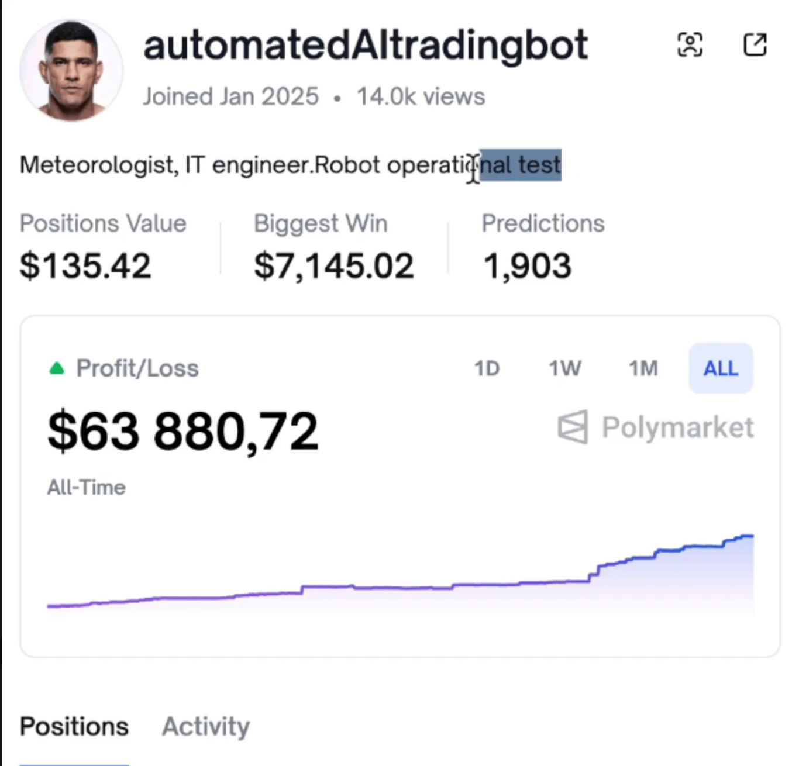Click the profile scan icon
This screenshot has height=766, width=799.
click(690, 45)
